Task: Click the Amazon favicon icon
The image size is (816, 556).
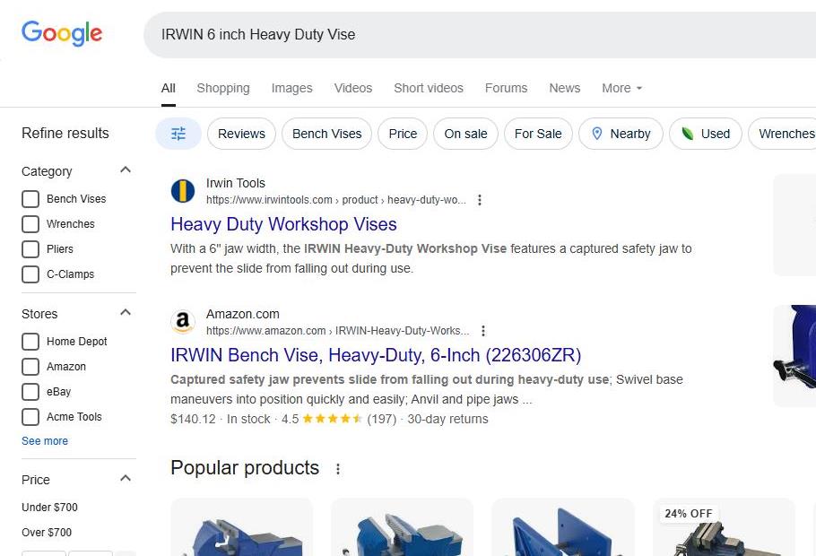Action: click(x=183, y=322)
